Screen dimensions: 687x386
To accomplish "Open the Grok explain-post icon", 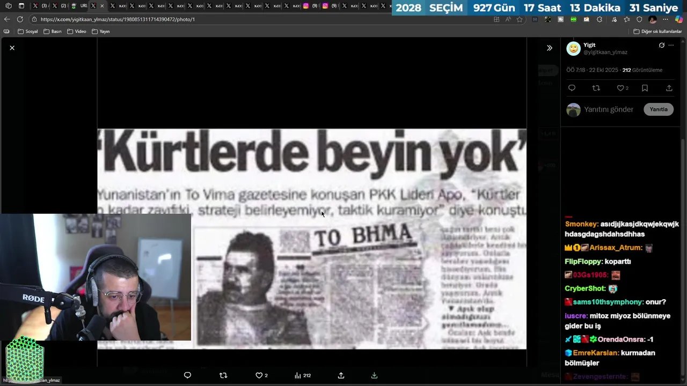I will pyautogui.click(x=662, y=45).
